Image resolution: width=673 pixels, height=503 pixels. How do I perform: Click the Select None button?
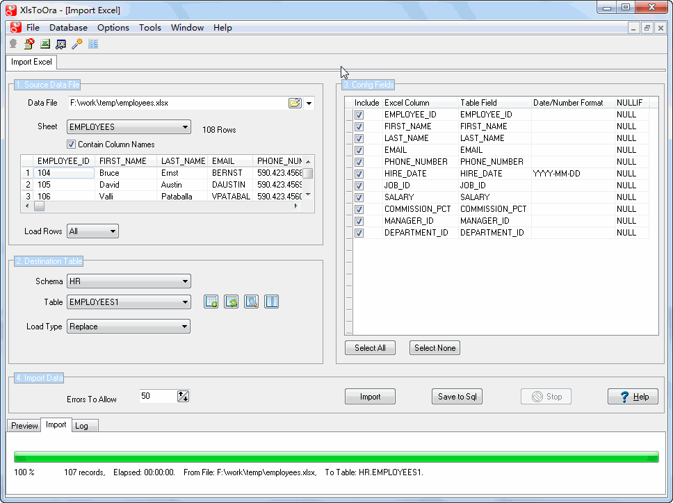[x=435, y=348]
